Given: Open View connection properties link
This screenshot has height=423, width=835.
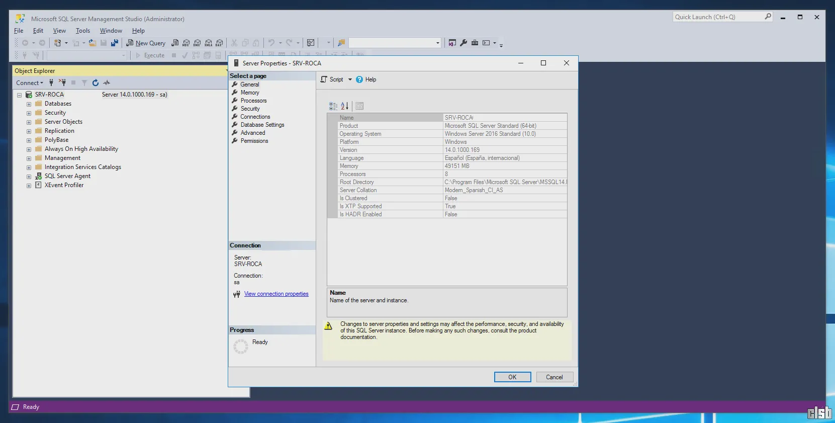Looking at the screenshot, I should click(x=276, y=294).
